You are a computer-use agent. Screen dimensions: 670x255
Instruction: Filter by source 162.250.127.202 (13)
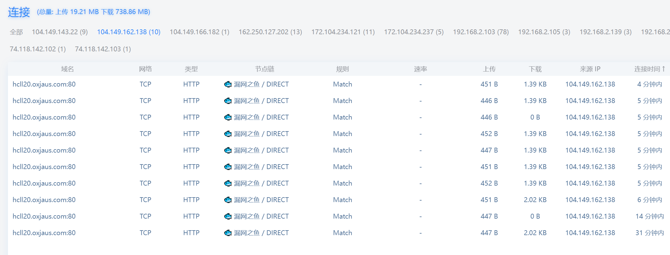[x=270, y=32]
